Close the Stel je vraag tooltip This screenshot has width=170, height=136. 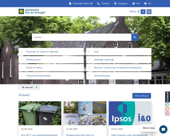pyautogui.click(x=155, y=126)
